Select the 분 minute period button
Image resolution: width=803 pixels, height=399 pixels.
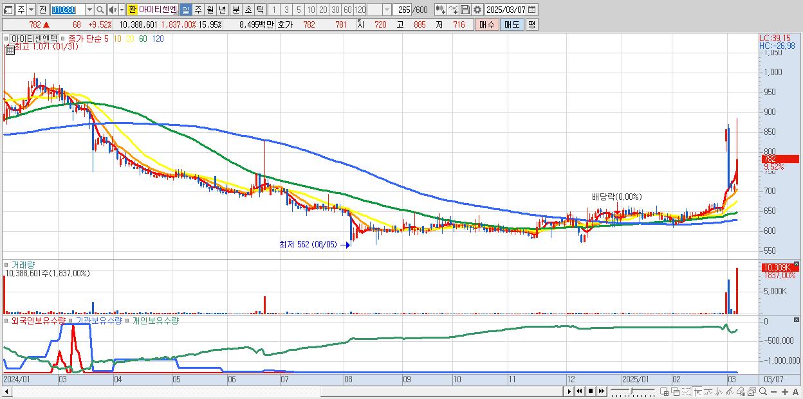pos(235,10)
